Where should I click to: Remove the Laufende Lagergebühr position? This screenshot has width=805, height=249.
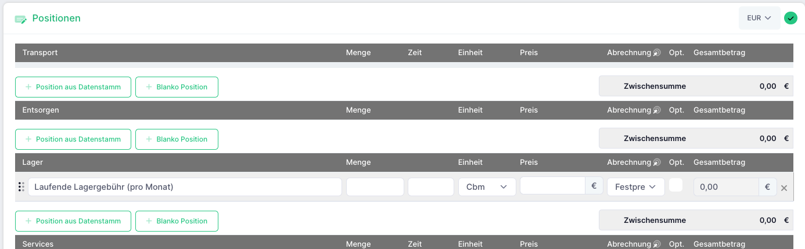[x=784, y=187]
